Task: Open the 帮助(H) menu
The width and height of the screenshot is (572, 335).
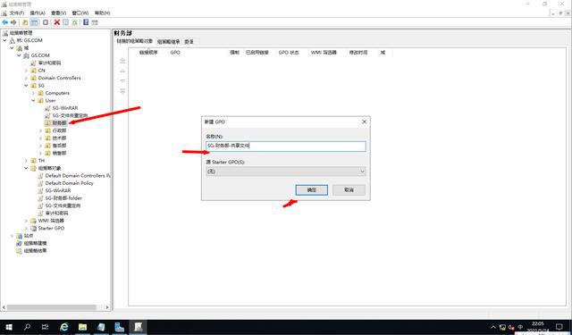Action: pyautogui.click(x=102, y=13)
